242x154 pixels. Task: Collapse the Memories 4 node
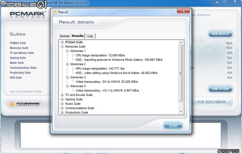click(67, 86)
